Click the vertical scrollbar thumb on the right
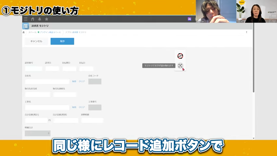 [x=254, y=58]
